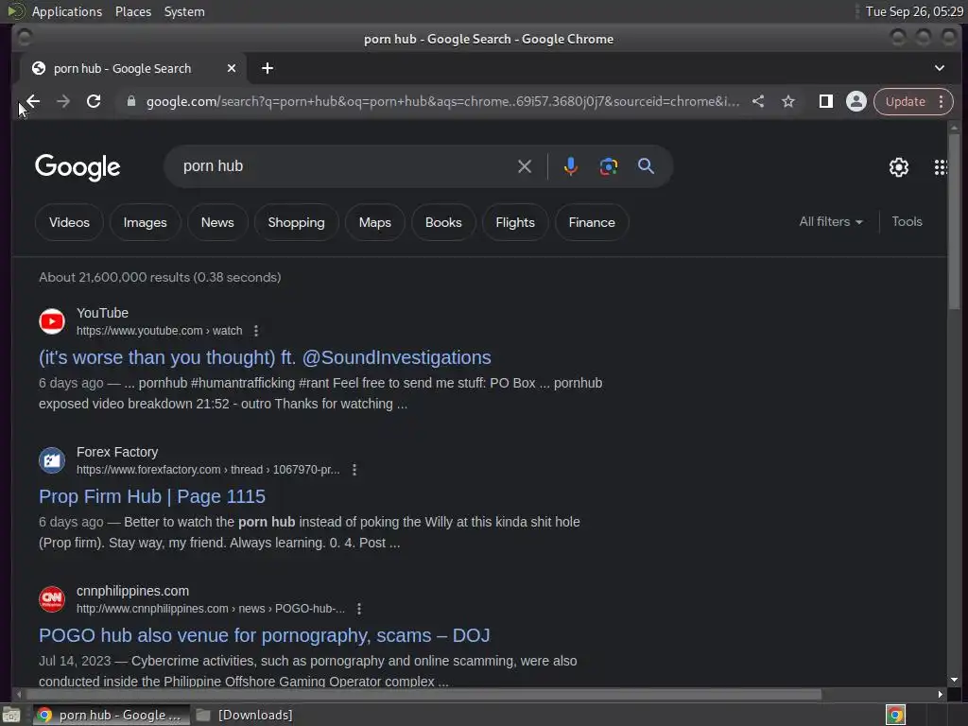Image resolution: width=968 pixels, height=726 pixels.
Task: Filter results by Maps
Action: 374,222
